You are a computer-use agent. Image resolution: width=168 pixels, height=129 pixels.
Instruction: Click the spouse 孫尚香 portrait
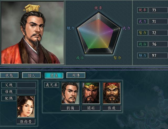tap(26, 107)
